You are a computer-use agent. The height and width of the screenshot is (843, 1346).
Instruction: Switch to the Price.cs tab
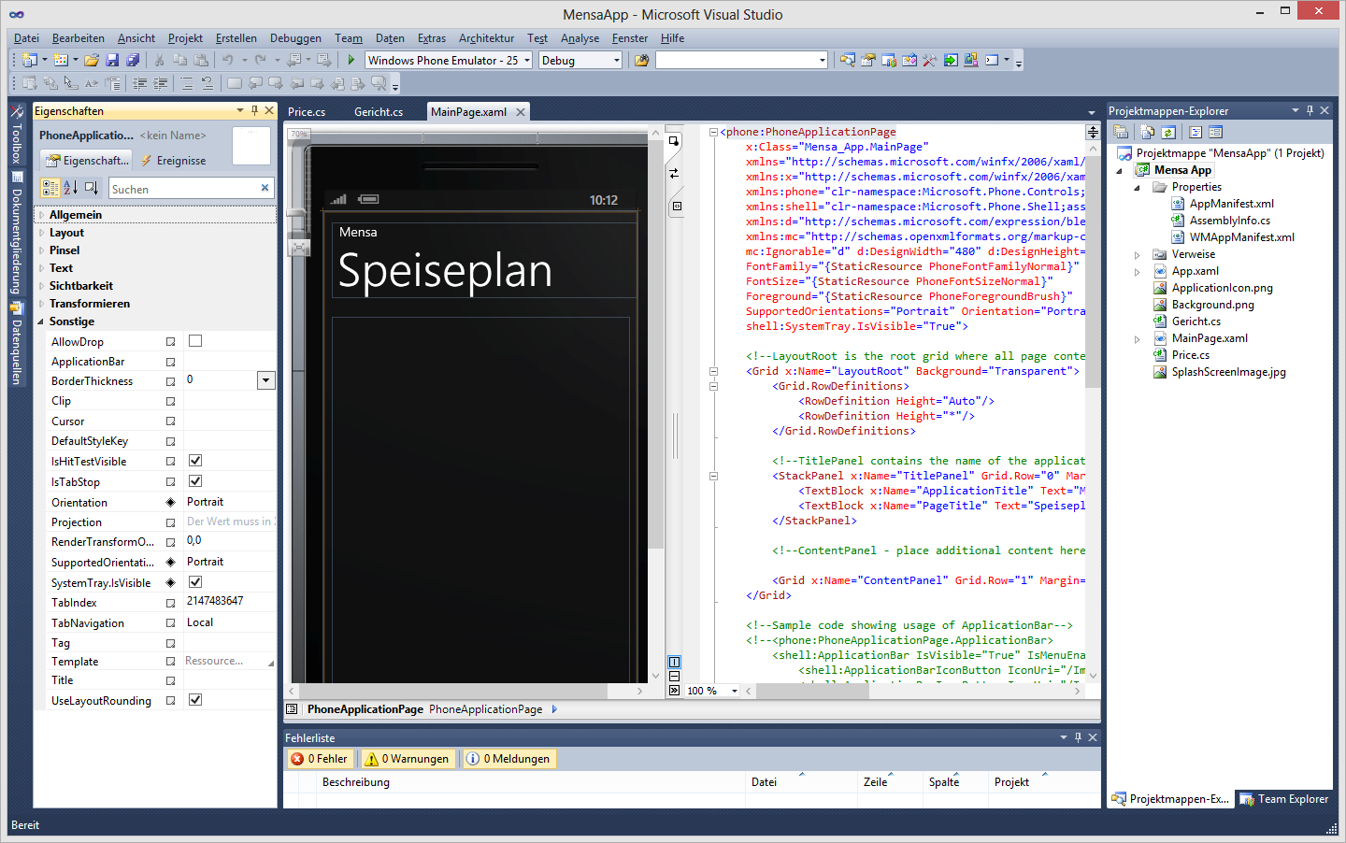[x=307, y=111]
